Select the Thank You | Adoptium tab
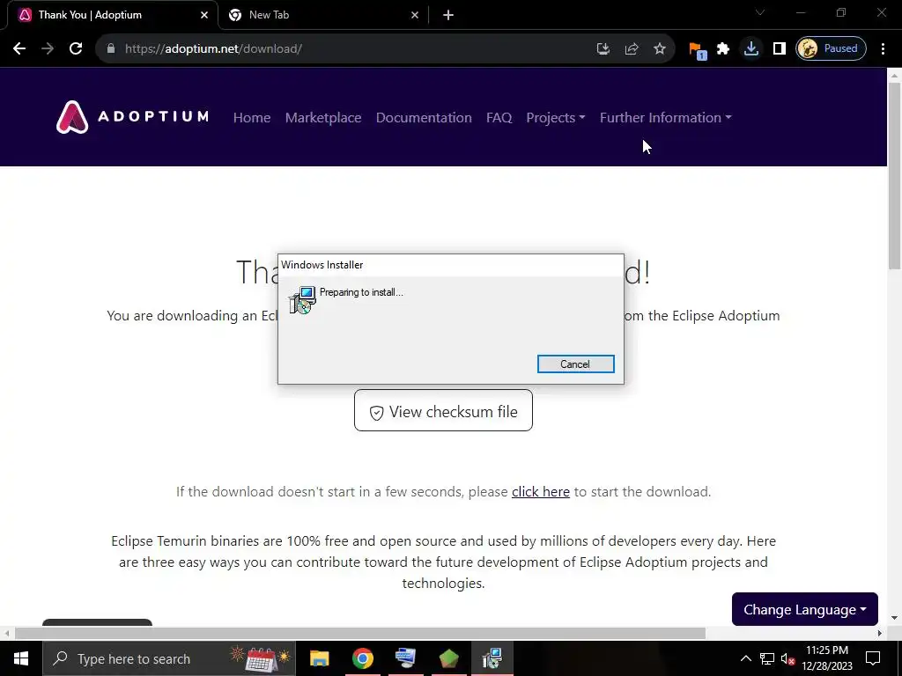The height and width of the screenshot is (676, 902). click(112, 16)
